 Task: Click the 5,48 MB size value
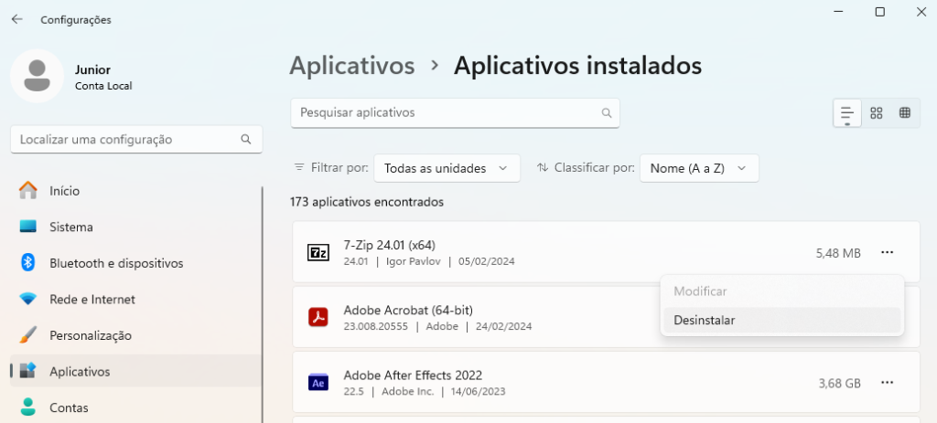838,254
